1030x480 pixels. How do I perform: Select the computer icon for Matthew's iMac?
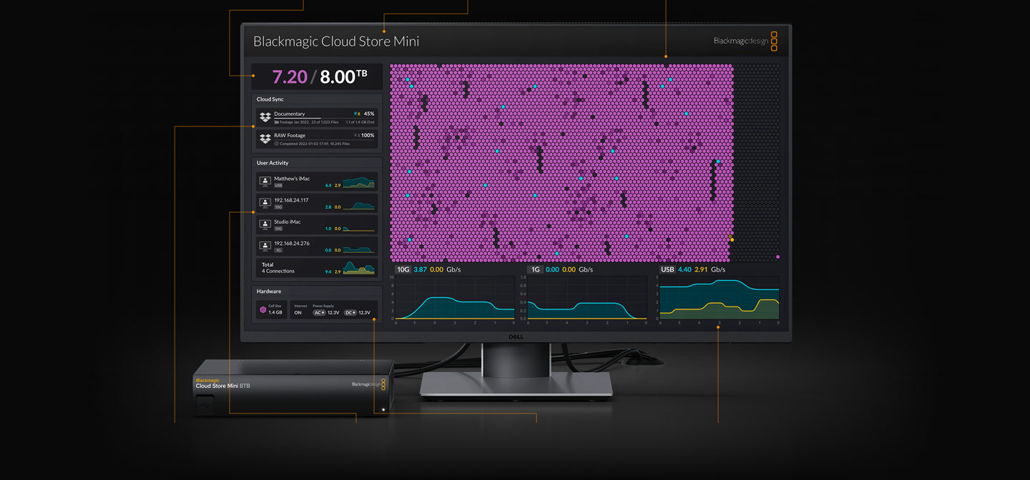click(x=265, y=181)
